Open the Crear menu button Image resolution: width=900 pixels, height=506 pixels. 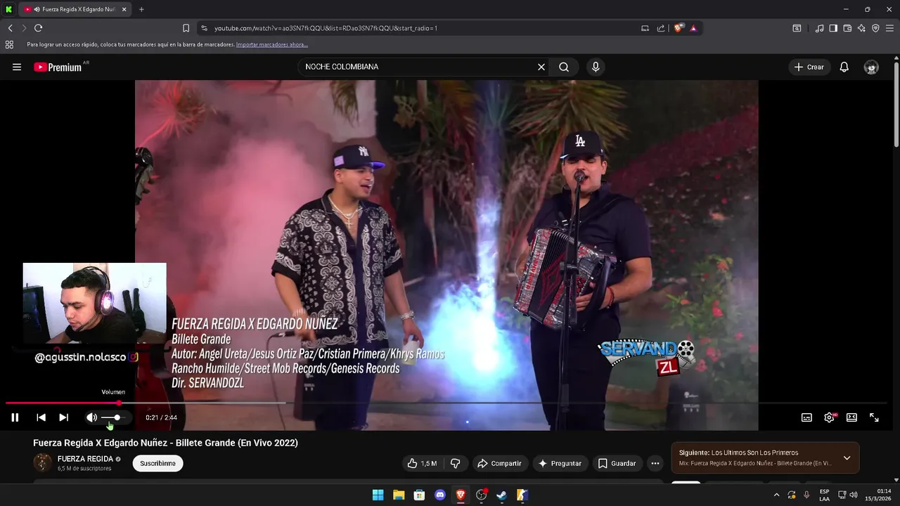pos(809,67)
